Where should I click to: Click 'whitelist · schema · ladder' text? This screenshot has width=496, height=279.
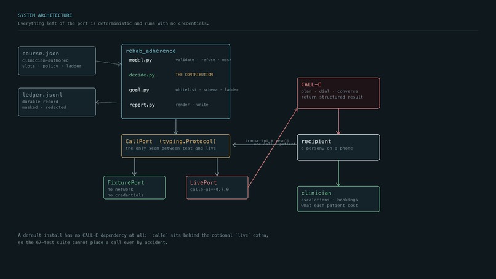coord(207,90)
